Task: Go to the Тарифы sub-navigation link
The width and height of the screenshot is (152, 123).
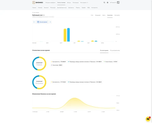Action: click(84, 8)
